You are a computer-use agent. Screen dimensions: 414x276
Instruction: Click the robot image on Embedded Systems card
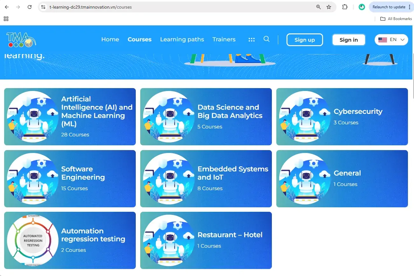point(169,179)
